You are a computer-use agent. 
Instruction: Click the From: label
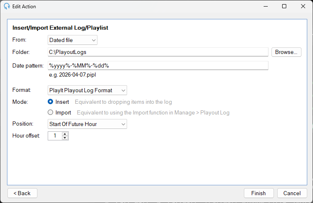coord(19,40)
